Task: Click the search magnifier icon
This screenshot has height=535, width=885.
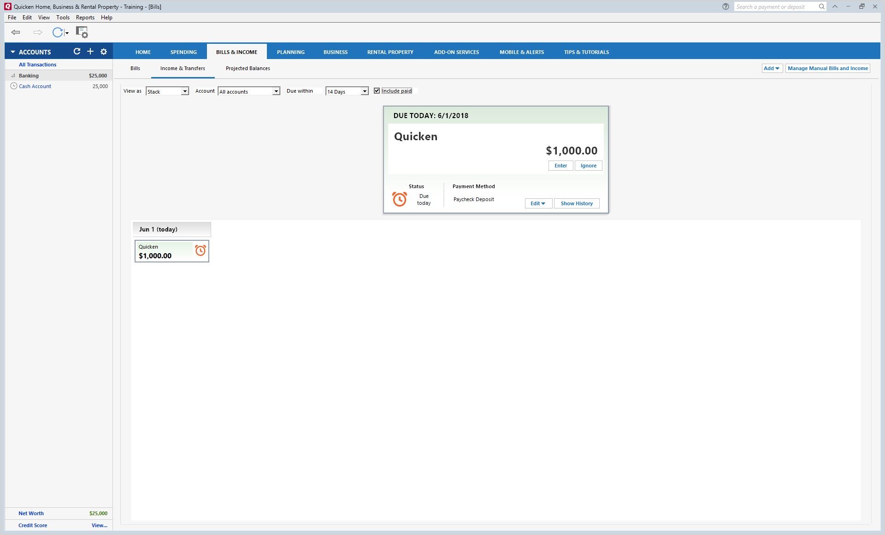Action: pos(821,6)
